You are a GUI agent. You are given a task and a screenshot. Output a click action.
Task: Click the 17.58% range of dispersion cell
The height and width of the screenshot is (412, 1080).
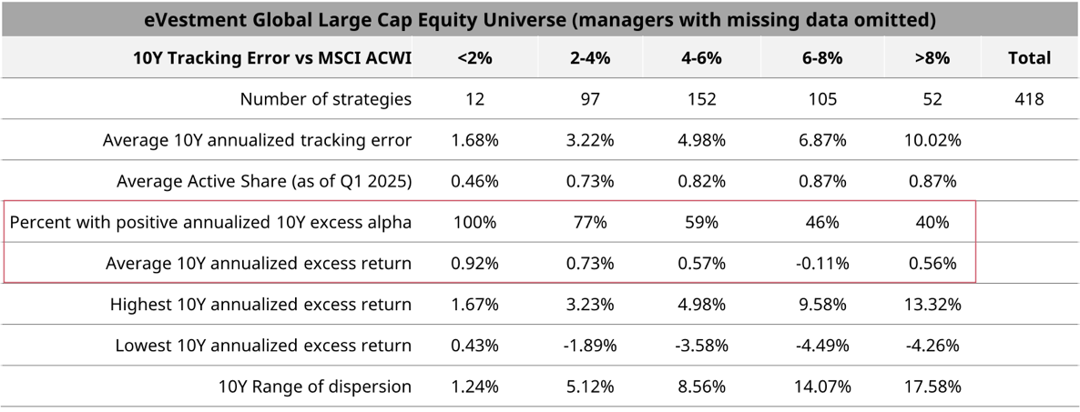pyautogui.click(x=932, y=387)
